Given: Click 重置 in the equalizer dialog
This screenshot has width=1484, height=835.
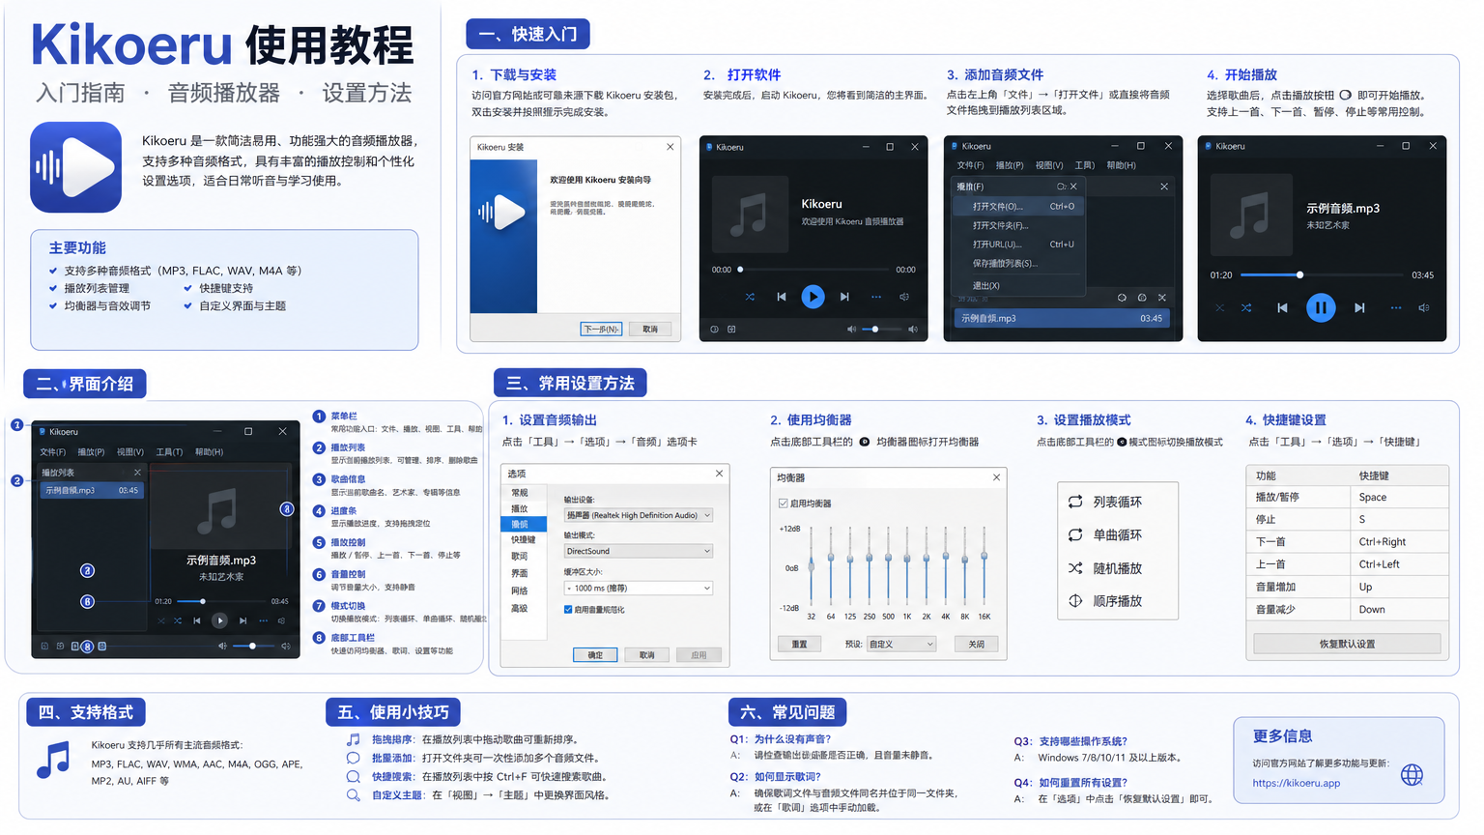Looking at the screenshot, I should pos(799,644).
